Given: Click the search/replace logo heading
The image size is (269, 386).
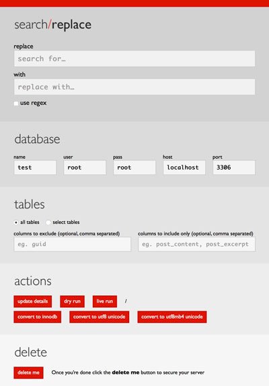Looking at the screenshot, I should [x=52, y=25].
